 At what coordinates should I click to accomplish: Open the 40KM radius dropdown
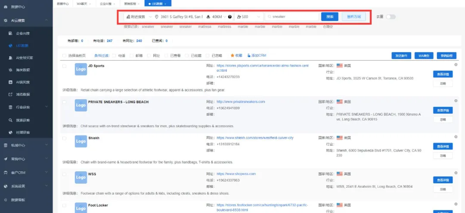coord(219,17)
